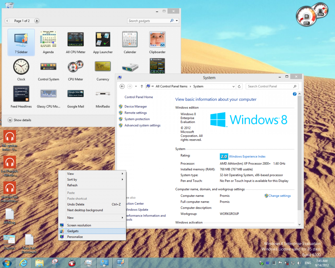
Task: Select the 7 Sidebar gadget icon
Action: click(21, 40)
